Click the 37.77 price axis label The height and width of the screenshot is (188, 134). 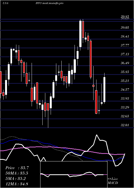(x=125, y=45)
